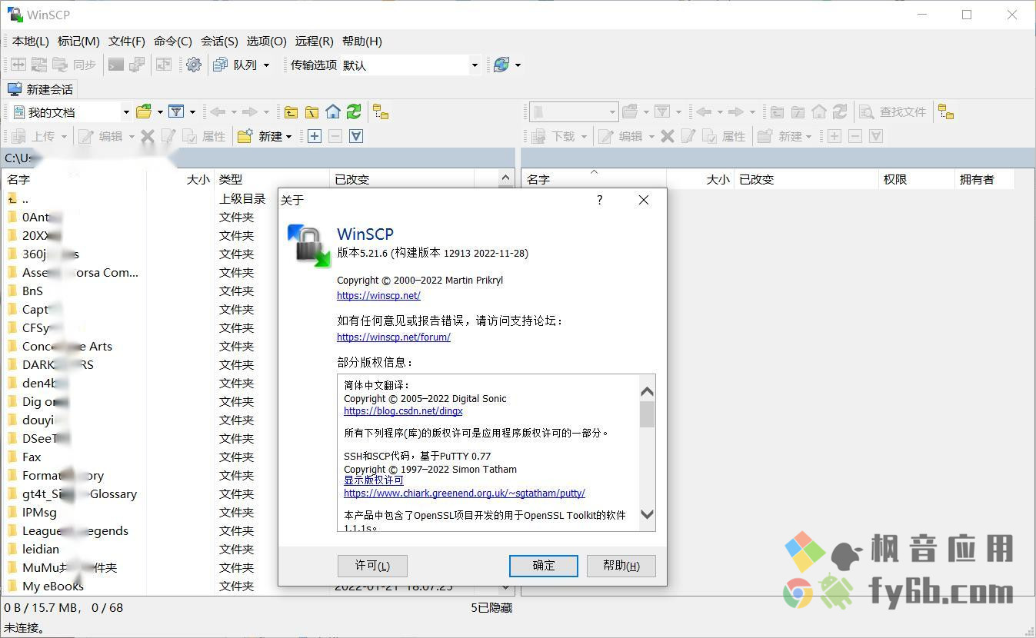Go to the local parent directory icon

click(x=291, y=112)
